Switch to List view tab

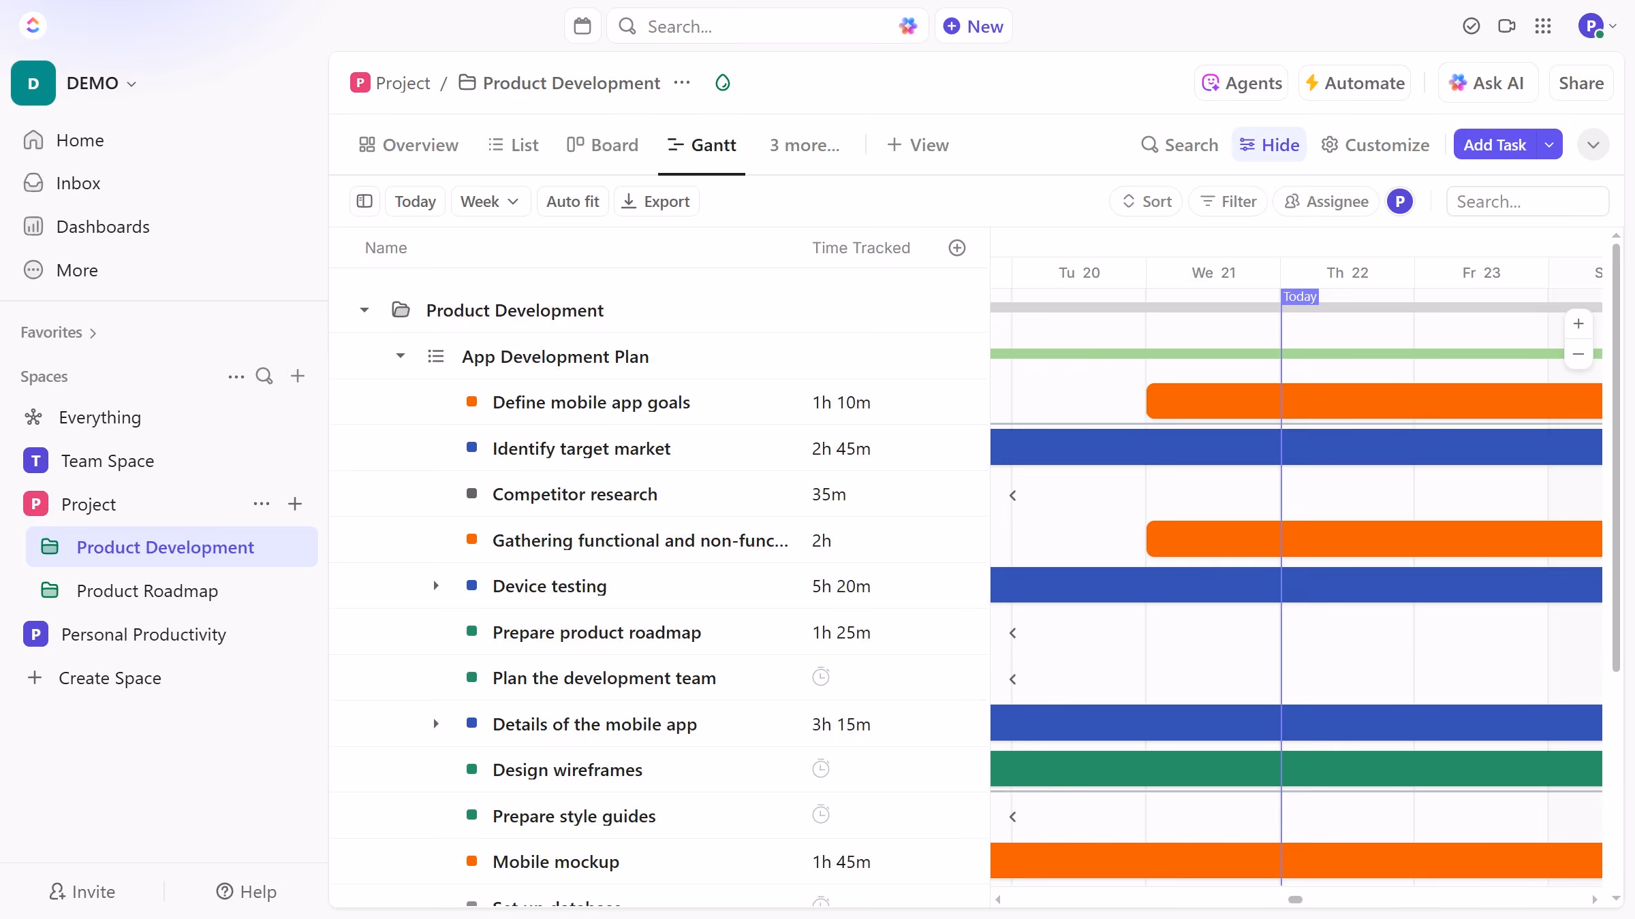[513, 145]
